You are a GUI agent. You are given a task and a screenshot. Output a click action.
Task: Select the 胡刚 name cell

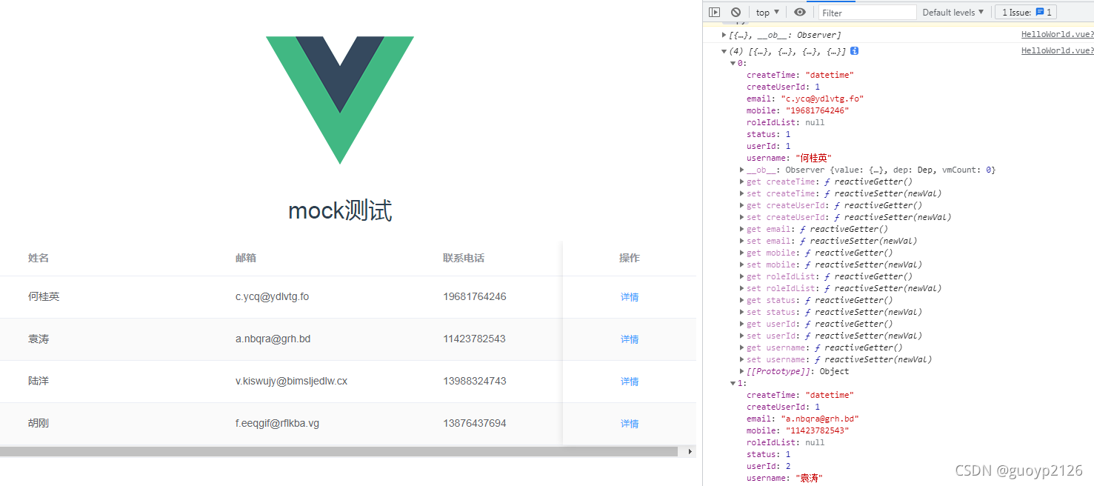pyautogui.click(x=39, y=423)
